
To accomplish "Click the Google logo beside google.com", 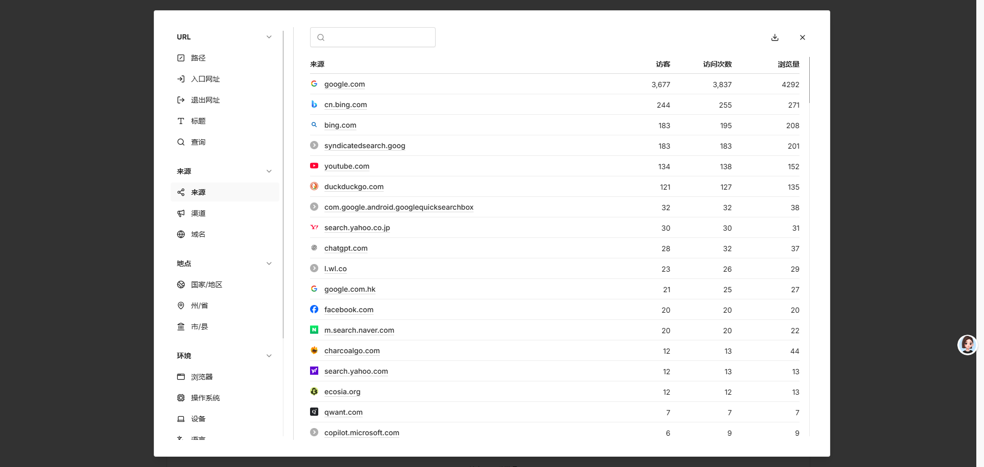I will 314,84.
